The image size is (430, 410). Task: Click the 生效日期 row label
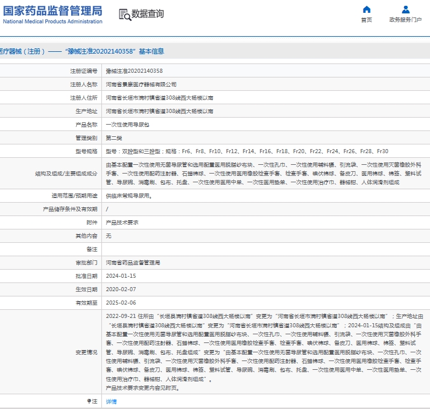click(x=86, y=289)
